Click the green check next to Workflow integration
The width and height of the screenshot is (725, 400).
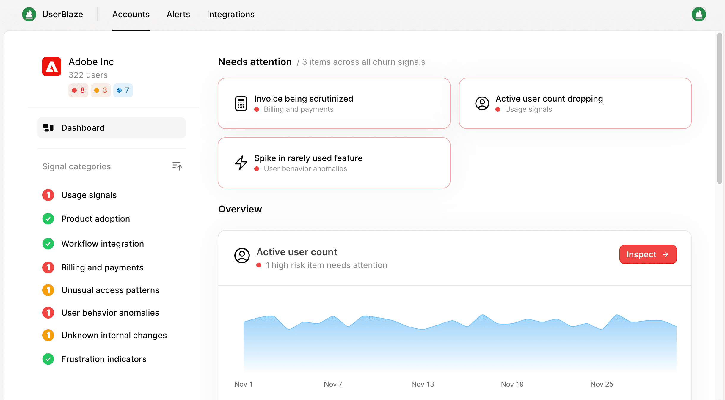pyautogui.click(x=48, y=244)
